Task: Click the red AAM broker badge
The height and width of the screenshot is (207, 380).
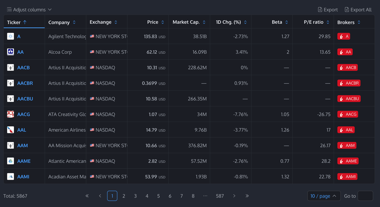Action: click(x=347, y=145)
